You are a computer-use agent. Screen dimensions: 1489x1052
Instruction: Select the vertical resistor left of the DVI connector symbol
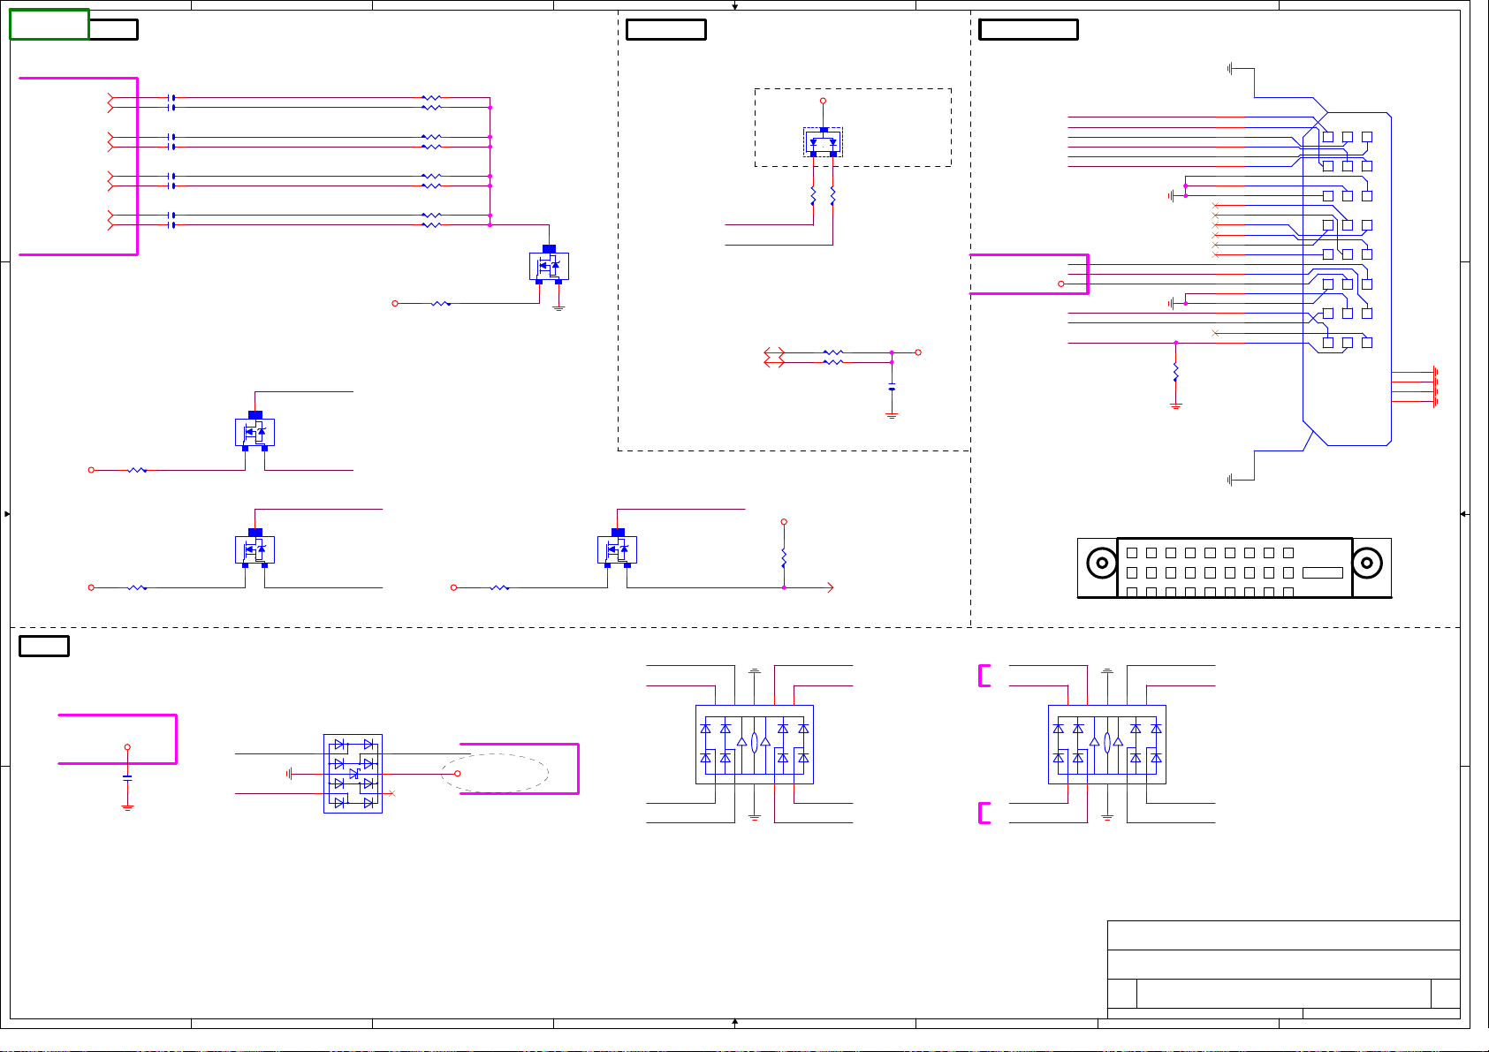click(1175, 373)
